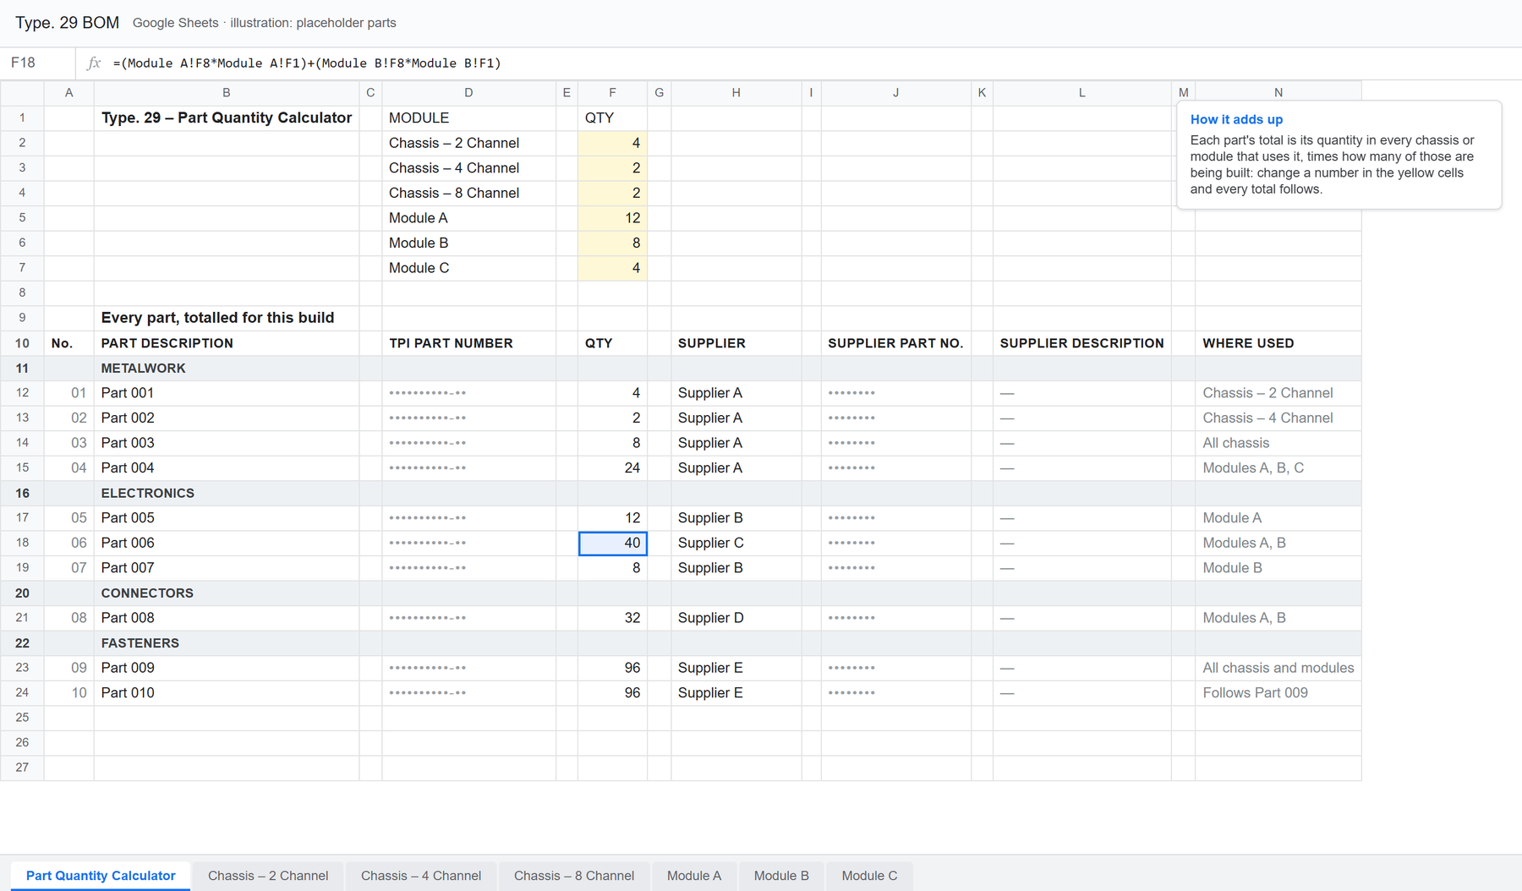Click the Type. 29 – Part Quantity Calculator title cell

click(226, 118)
